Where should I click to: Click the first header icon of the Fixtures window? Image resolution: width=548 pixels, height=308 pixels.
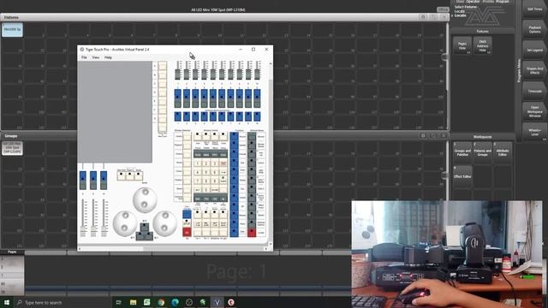423,17
